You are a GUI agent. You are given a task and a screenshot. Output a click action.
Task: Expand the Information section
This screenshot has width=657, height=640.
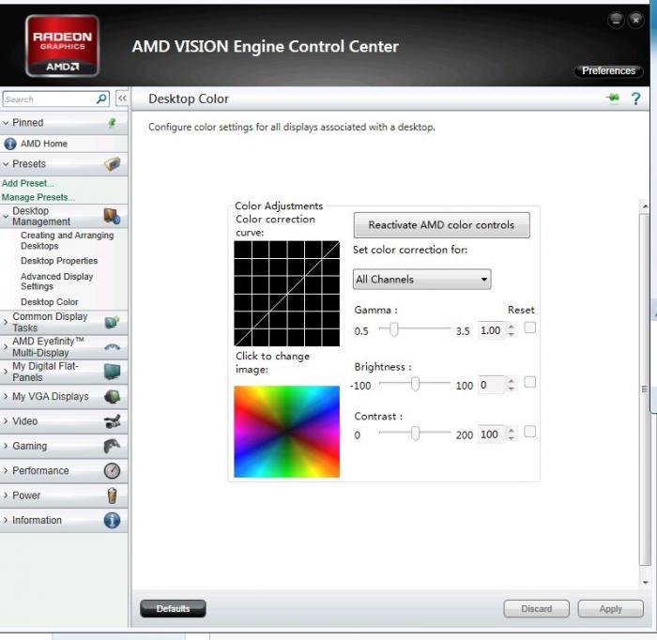[x=6, y=520]
